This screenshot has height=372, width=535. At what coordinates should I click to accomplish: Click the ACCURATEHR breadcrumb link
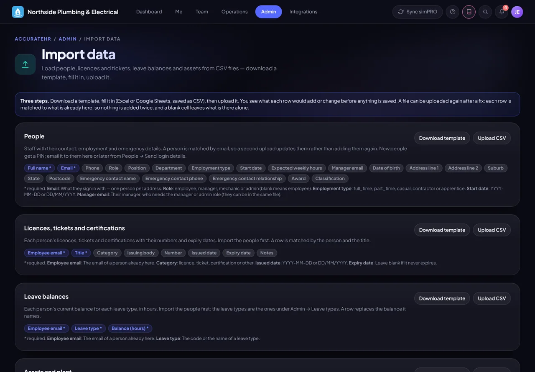click(x=33, y=39)
